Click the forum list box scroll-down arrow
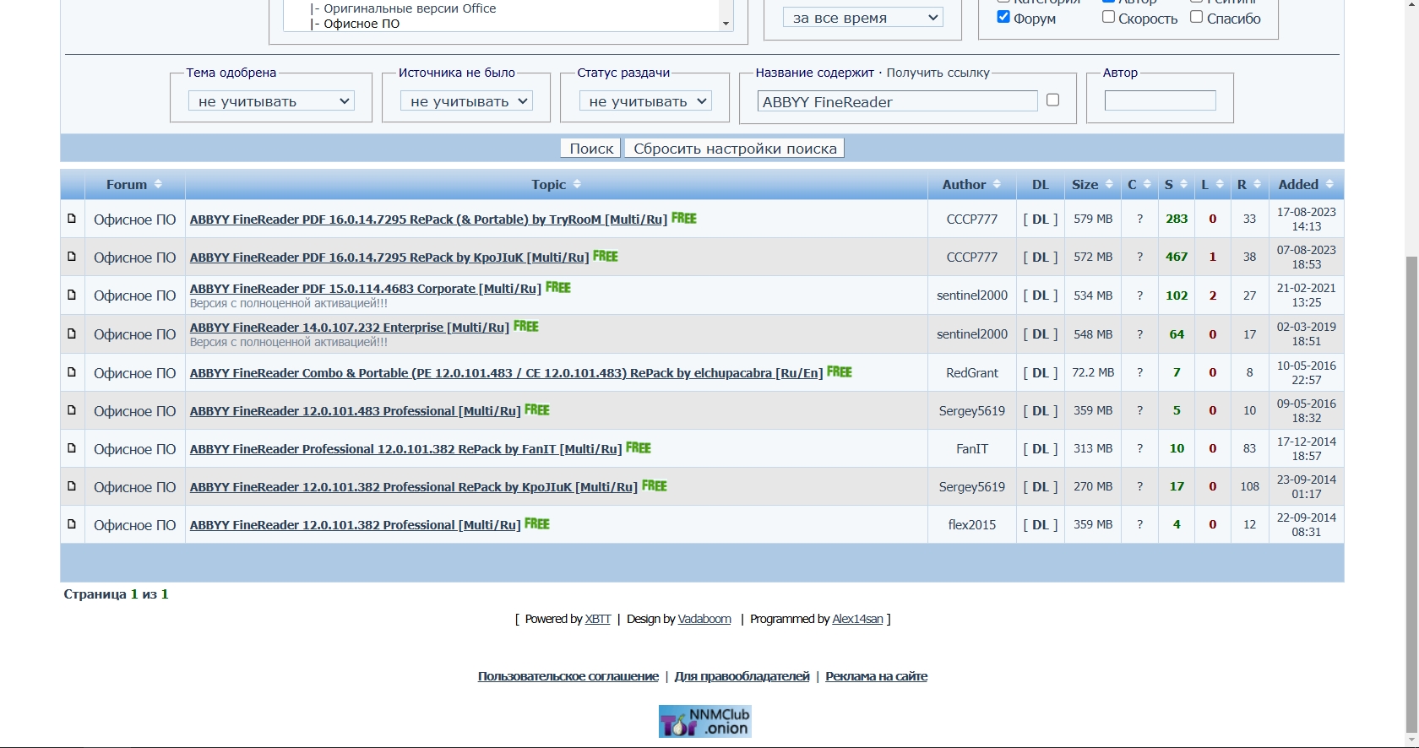This screenshot has height=748, width=1419. tap(726, 24)
